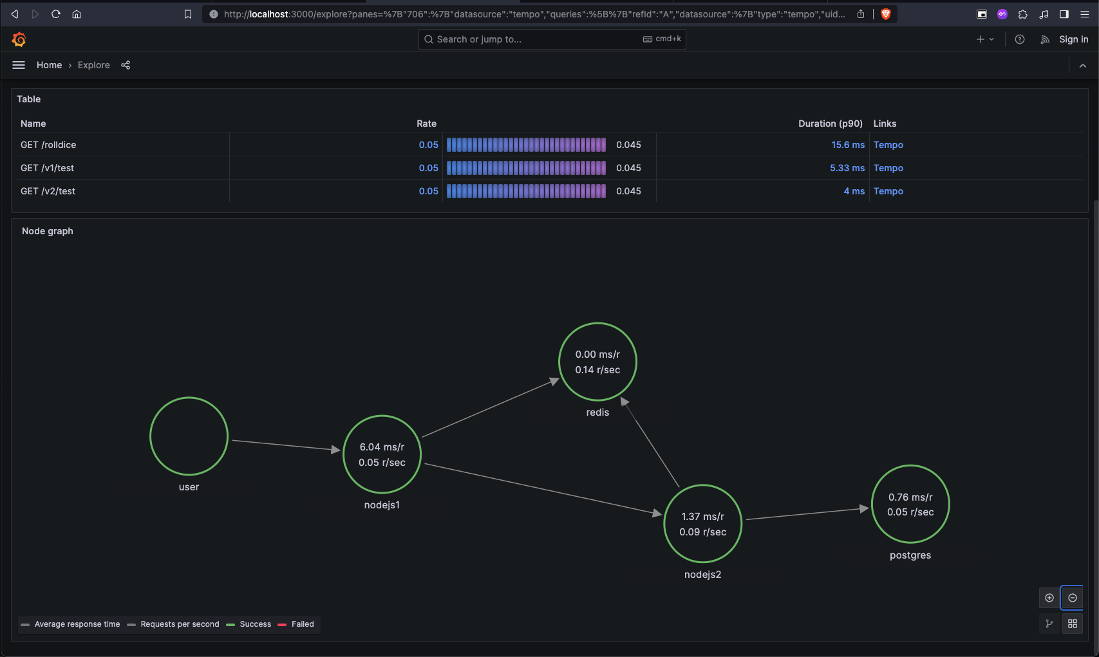This screenshot has height=657, width=1099.
Task: Click the browser back arrow
Action: pos(15,14)
